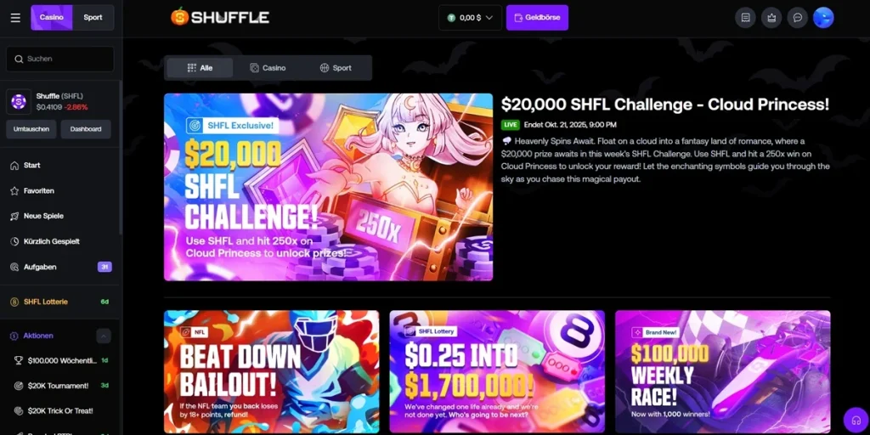The width and height of the screenshot is (870, 435).
Task: Open the Beat Down Bailout promotion banner
Action: pos(271,371)
